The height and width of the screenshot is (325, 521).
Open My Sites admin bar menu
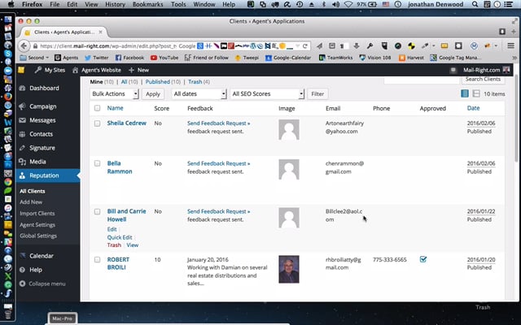(x=50, y=70)
